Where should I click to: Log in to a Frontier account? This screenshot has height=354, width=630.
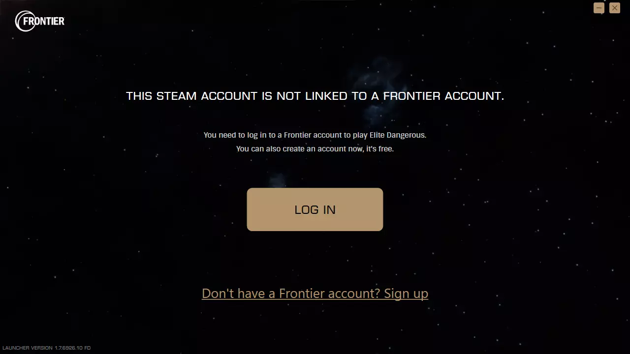pos(315,209)
